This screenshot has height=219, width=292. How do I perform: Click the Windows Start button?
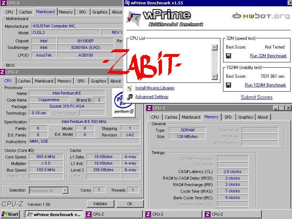[x=10, y=214]
